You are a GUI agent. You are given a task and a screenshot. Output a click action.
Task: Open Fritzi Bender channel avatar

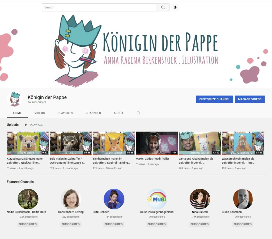pos(114,199)
